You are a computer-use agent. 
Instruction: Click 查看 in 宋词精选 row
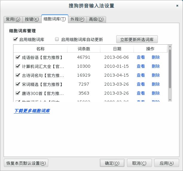141,84
